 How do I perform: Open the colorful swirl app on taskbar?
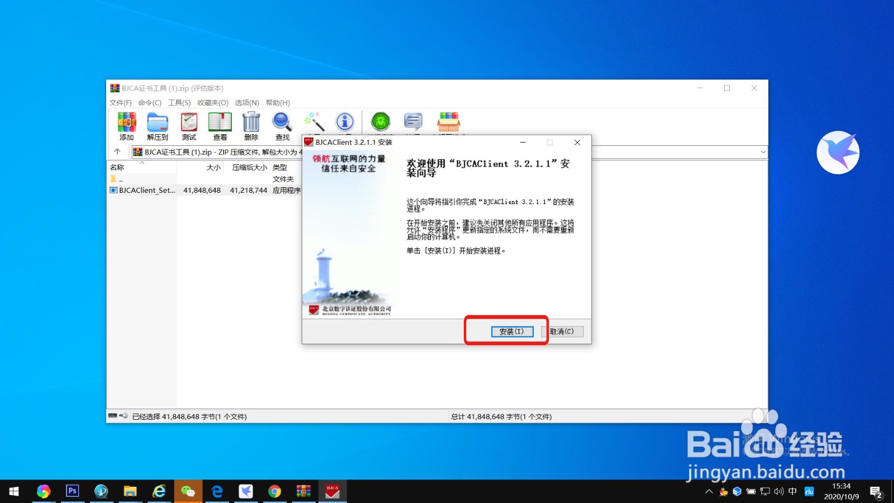click(x=43, y=491)
